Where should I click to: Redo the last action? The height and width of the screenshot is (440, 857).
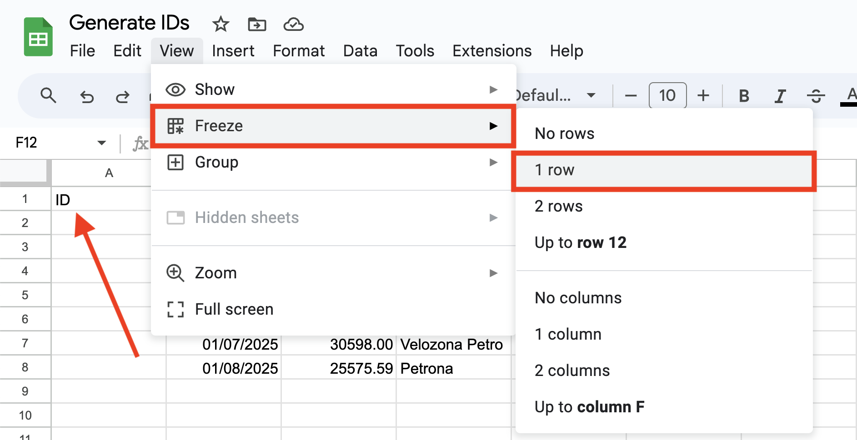click(122, 96)
